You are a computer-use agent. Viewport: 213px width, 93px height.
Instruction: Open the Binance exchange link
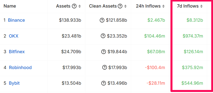click(16, 20)
